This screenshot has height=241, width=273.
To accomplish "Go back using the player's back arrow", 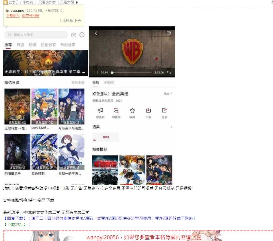I will [x=96, y=33].
